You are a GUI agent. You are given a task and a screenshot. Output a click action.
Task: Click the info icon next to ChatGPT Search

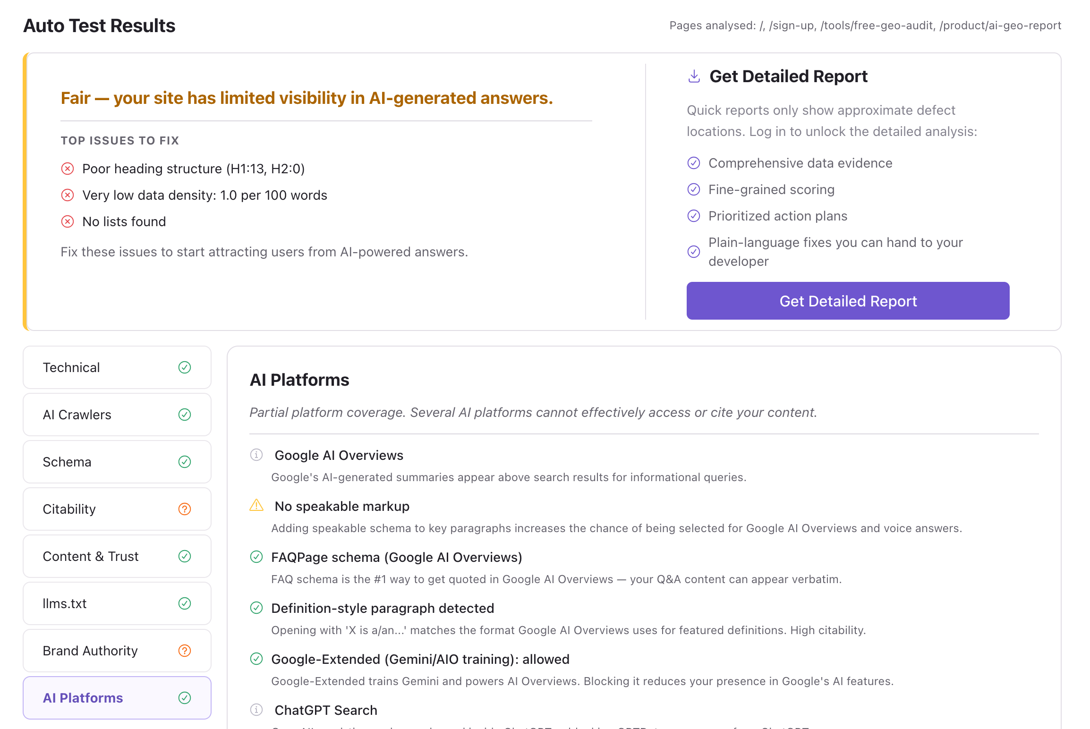point(256,710)
